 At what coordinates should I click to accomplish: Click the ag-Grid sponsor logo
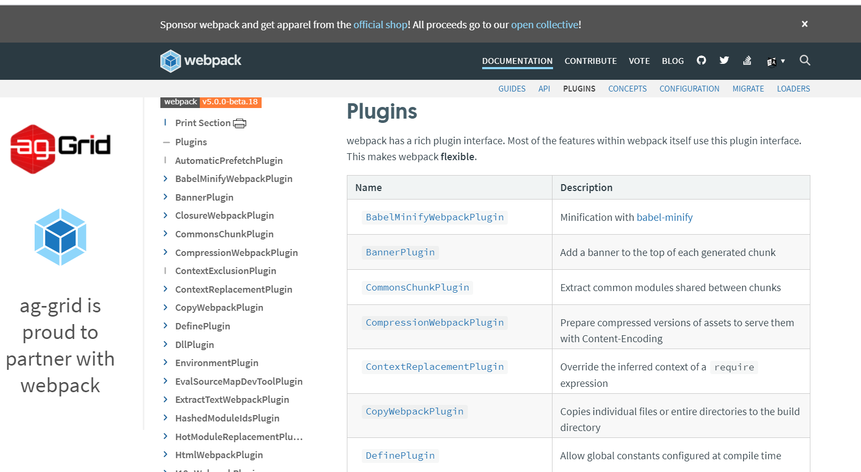60,149
